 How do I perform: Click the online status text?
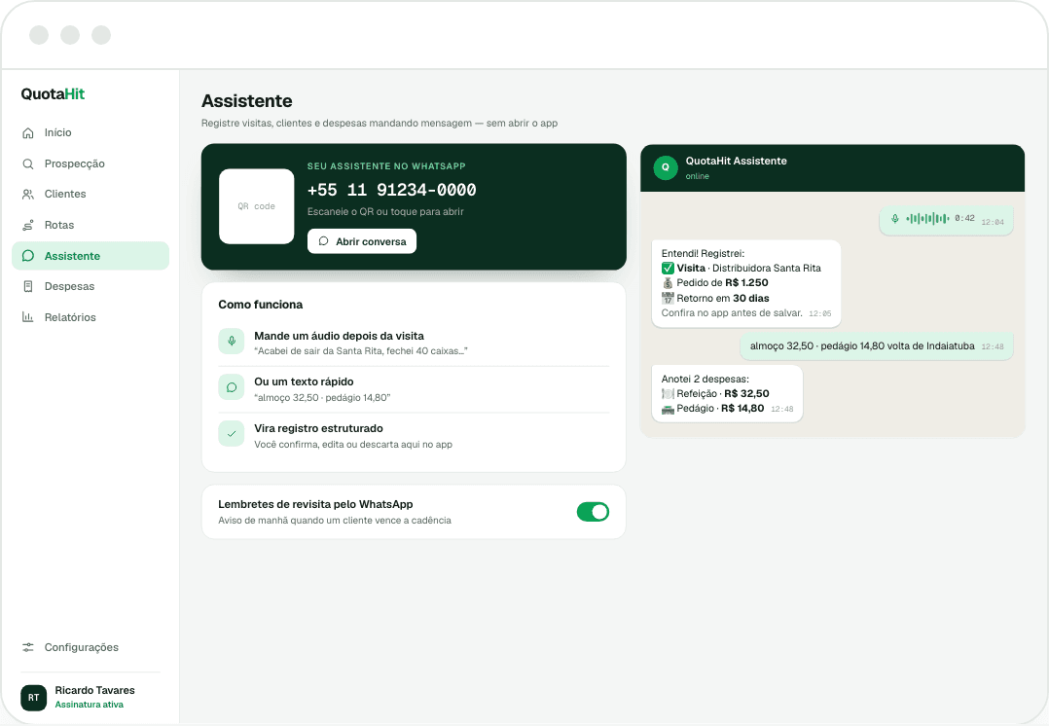(x=697, y=176)
